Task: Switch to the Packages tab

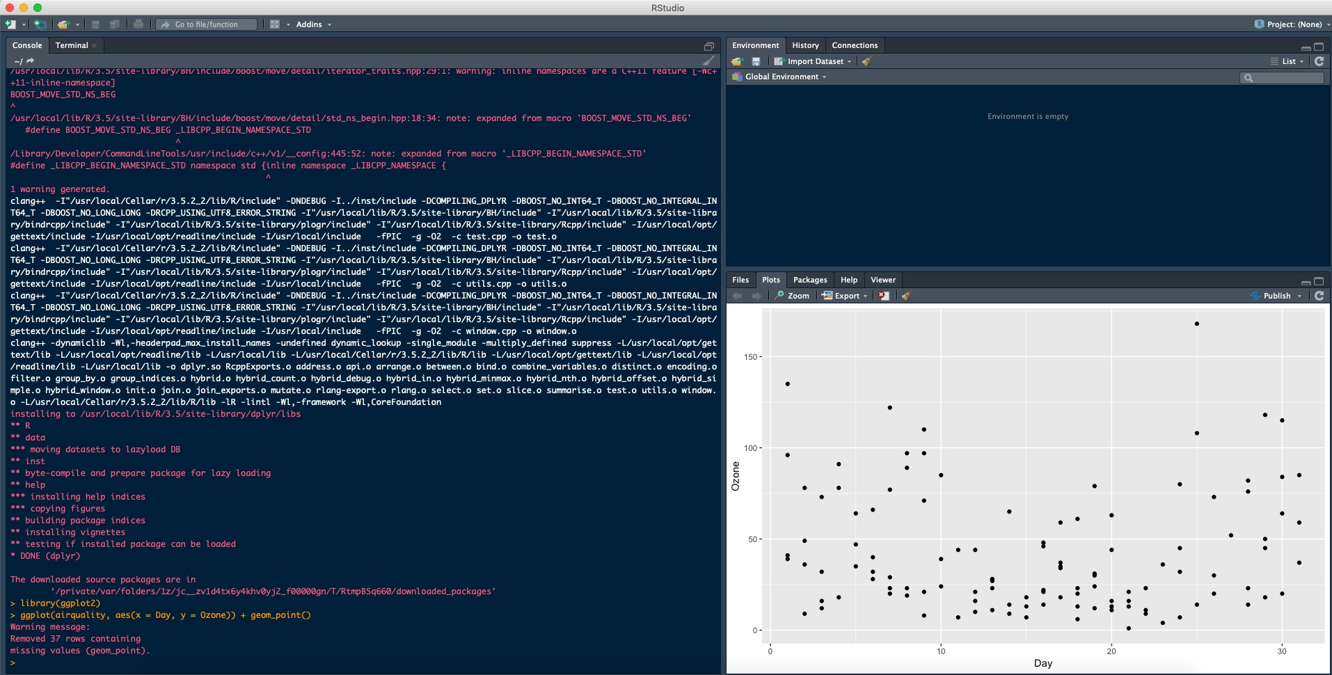Action: [810, 280]
